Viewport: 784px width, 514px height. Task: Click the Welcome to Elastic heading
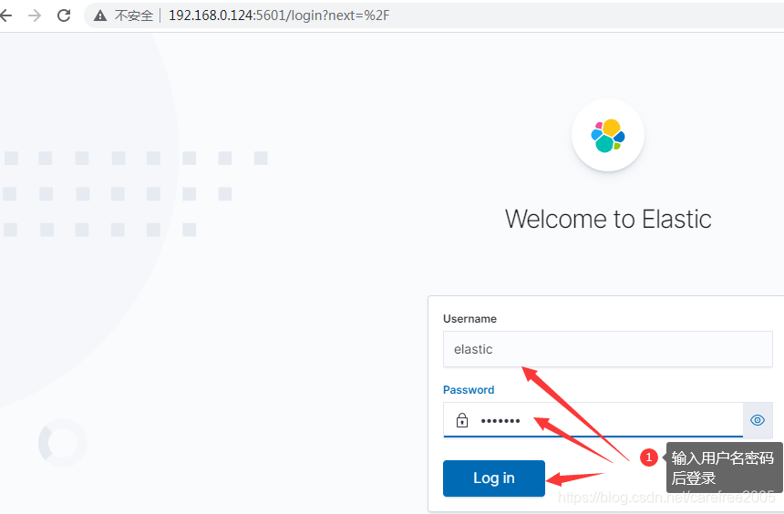[607, 219]
